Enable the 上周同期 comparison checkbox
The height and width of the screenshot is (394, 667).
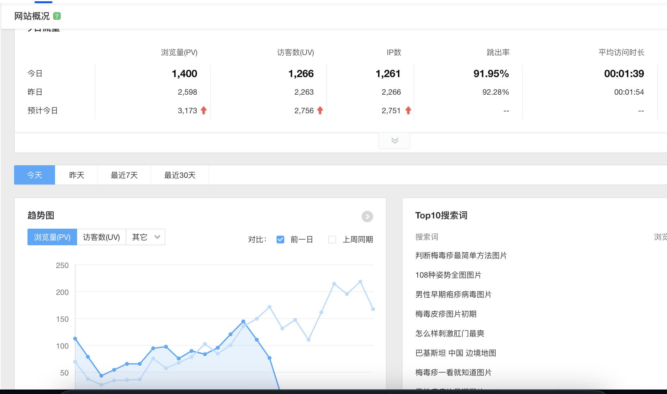(x=332, y=240)
